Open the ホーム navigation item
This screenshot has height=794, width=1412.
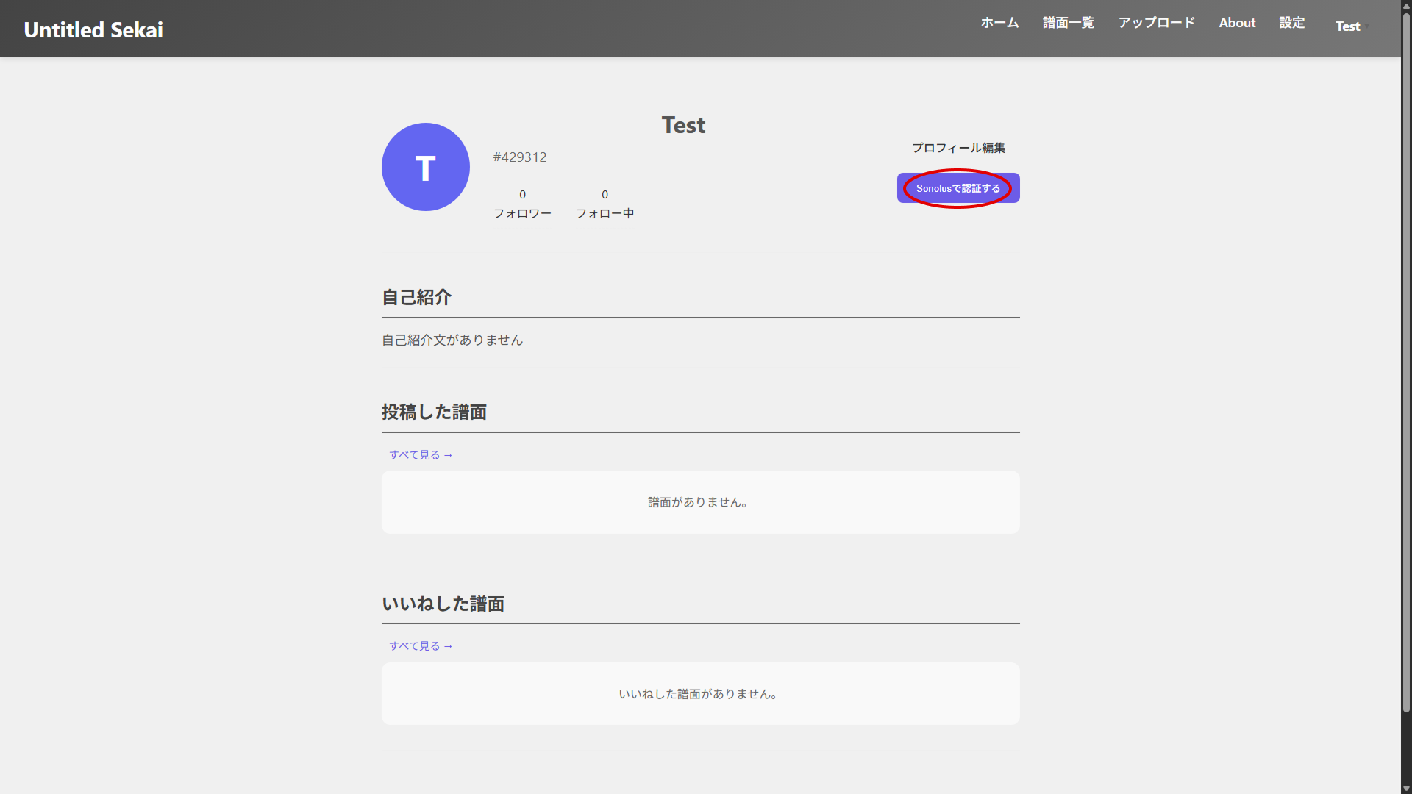(x=998, y=23)
